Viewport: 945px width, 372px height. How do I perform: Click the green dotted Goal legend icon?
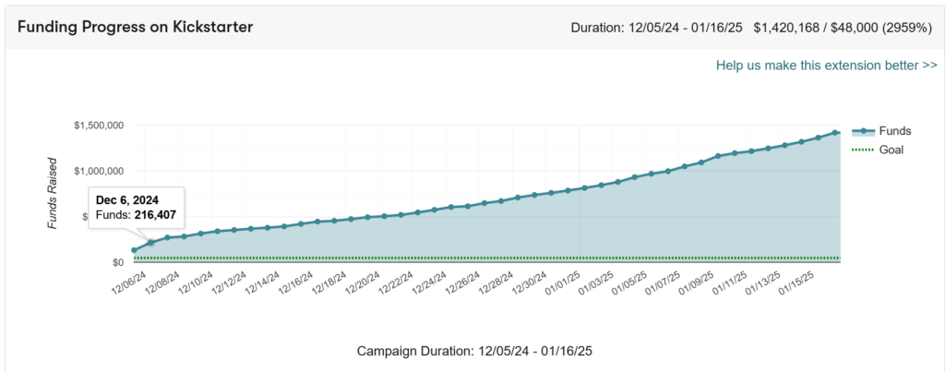(864, 149)
